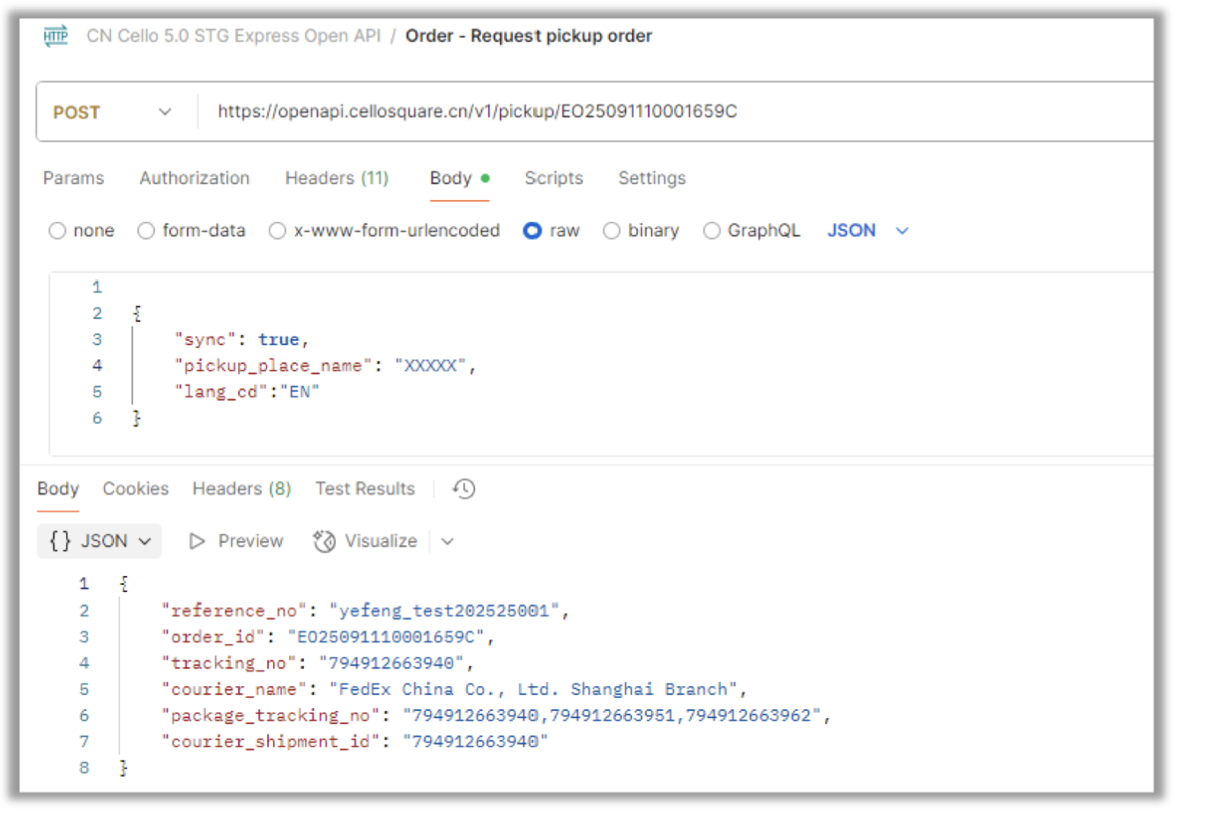This screenshot has height=814, width=1218.
Task: Open the Headers (11) request tab
Action: pyautogui.click(x=337, y=178)
